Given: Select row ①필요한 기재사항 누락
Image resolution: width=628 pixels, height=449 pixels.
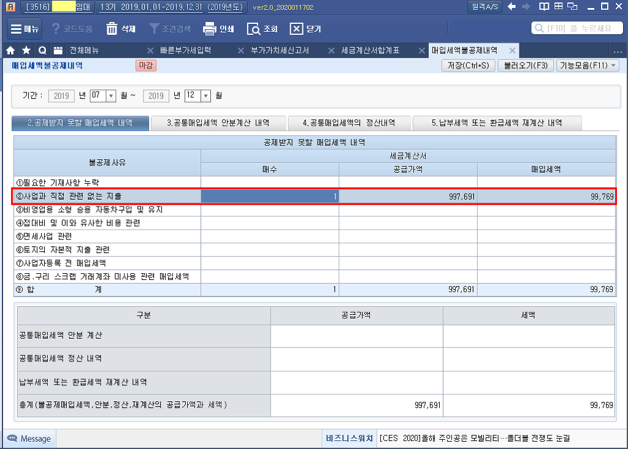Looking at the screenshot, I should (315, 183).
